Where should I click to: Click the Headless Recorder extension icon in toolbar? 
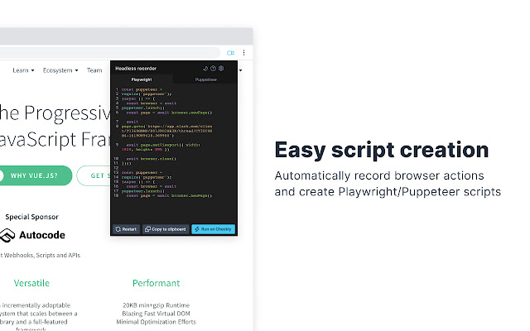[230, 53]
